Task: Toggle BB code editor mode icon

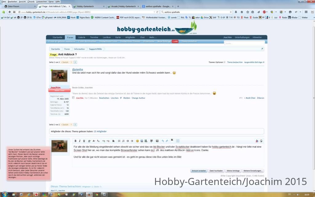Action: pos(261,141)
